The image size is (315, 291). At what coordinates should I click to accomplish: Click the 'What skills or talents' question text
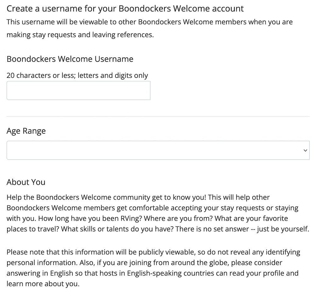pyautogui.click(x=117, y=229)
